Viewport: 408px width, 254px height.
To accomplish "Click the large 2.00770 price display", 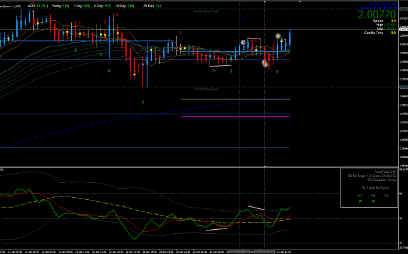I will tap(377, 14).
